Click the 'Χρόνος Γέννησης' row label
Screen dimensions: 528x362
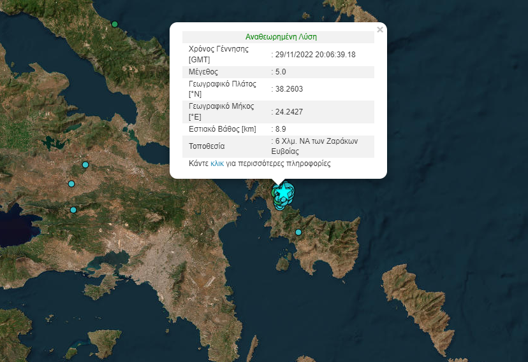pyautogui.click(x=219, y=49)
